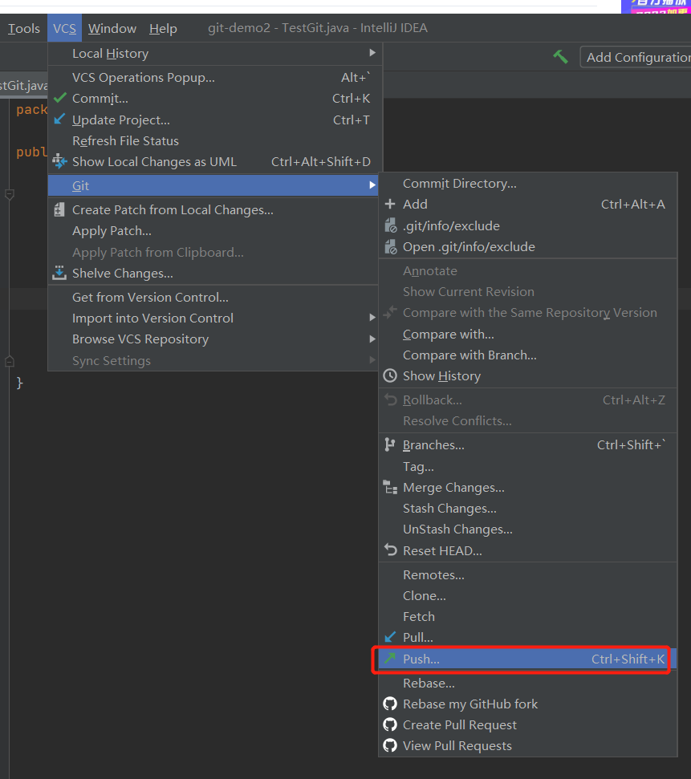Viewport: 691px width, 779px height.
Task: Open the VCS menu
Action: click(65, 28)
